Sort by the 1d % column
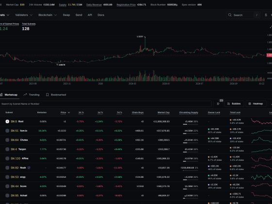This screenshot has height=204, width=272. (100, 113)
